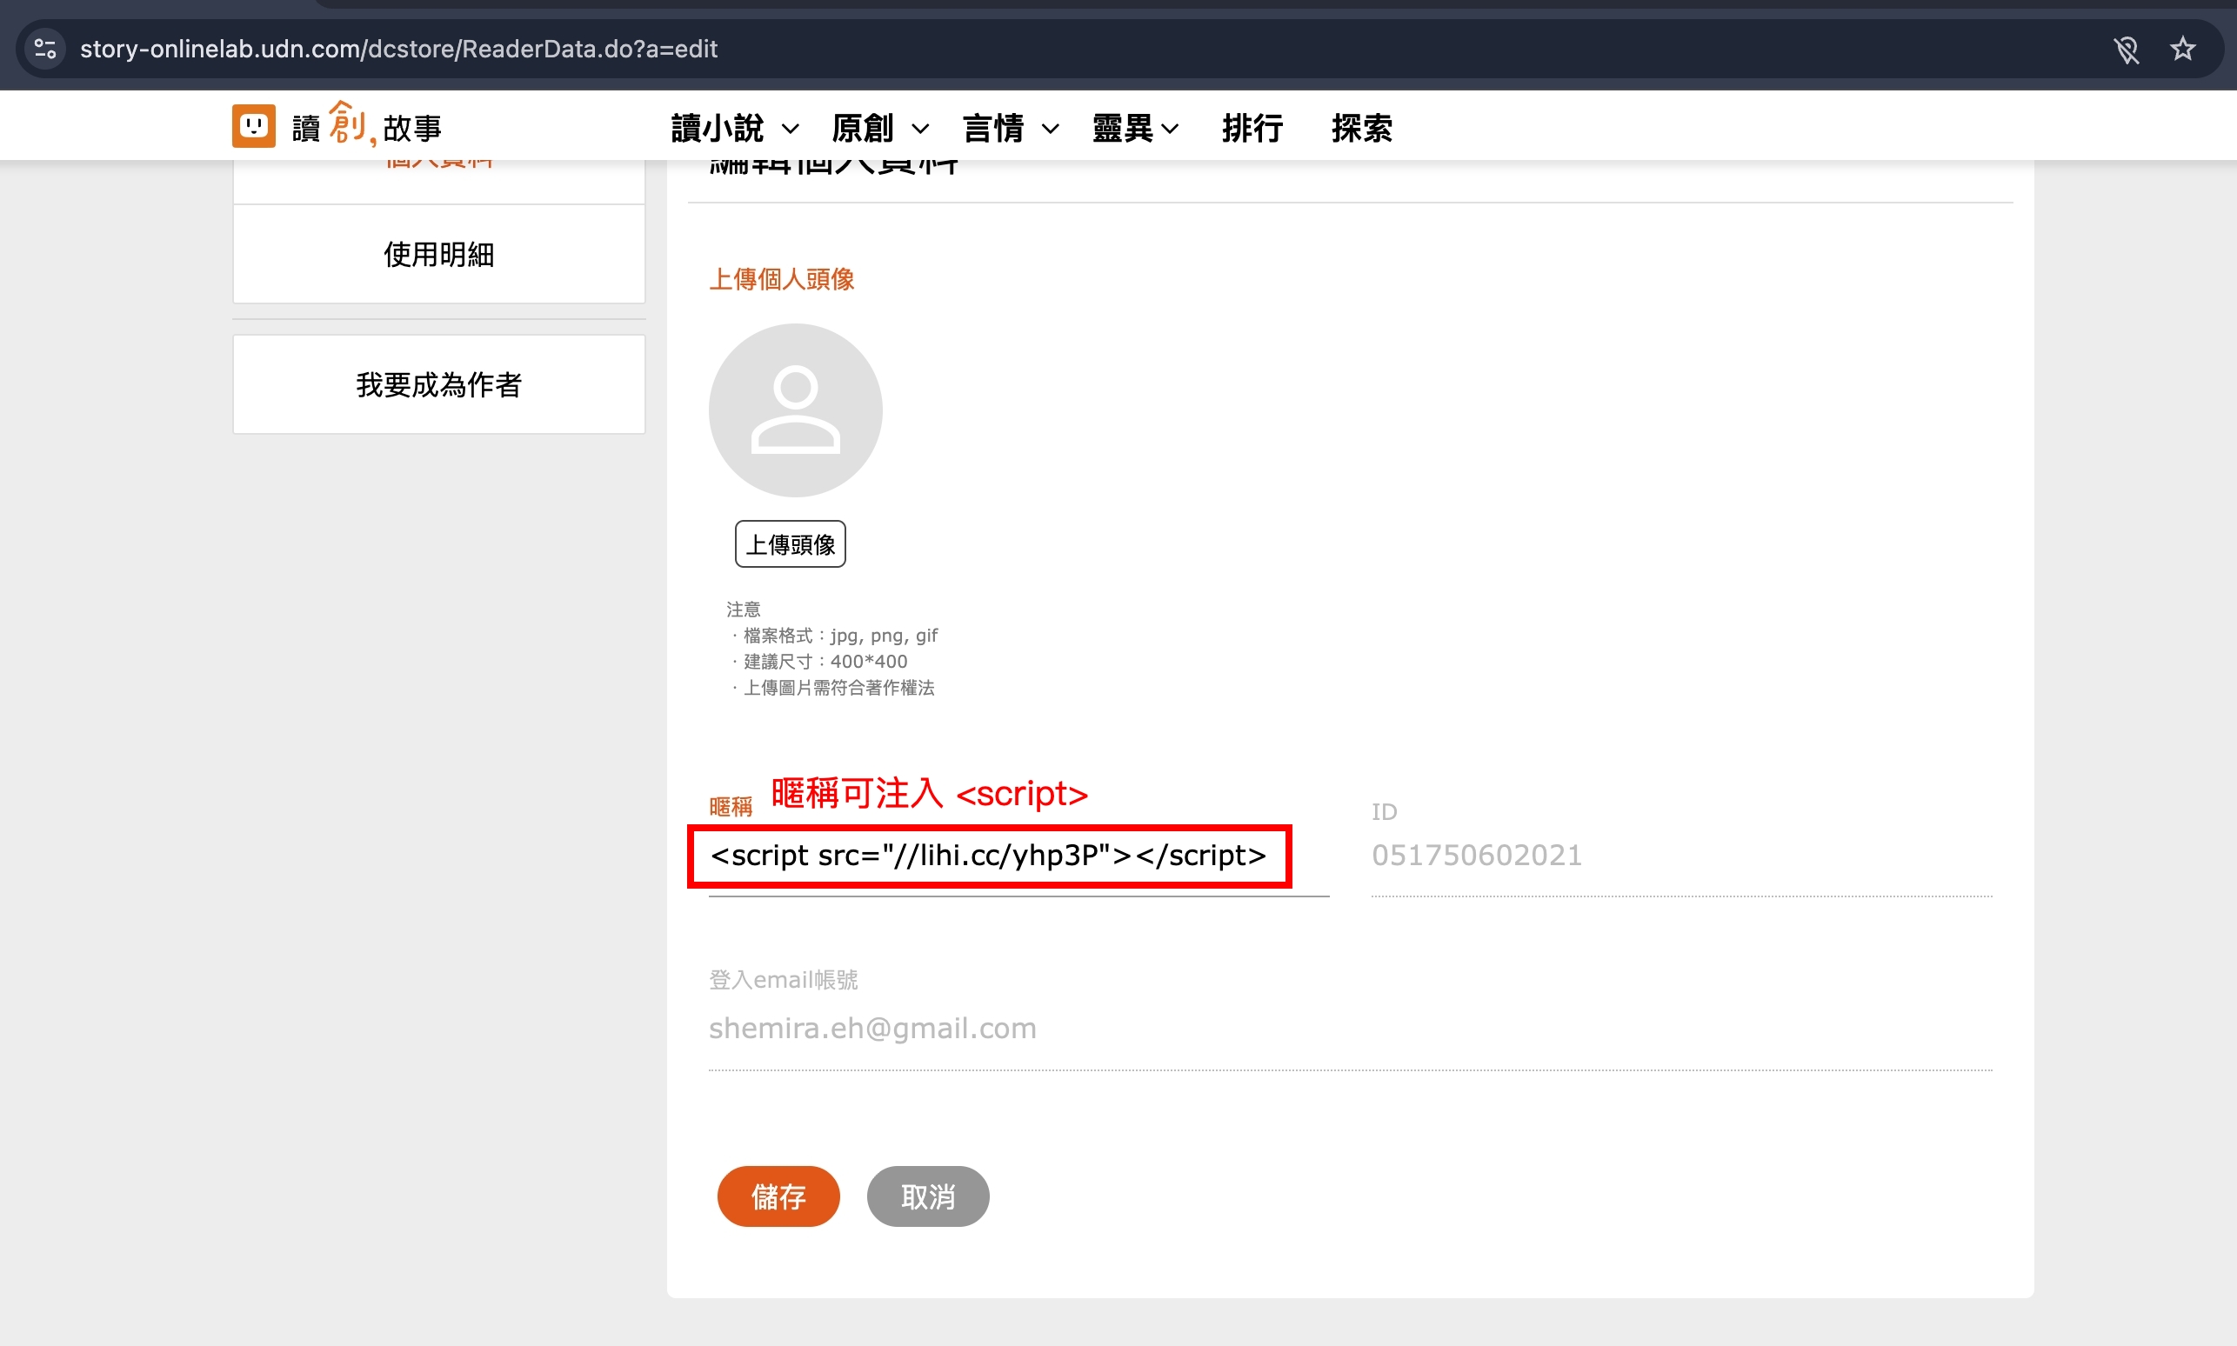
Task: Click the default avatar placeholder image
Action: [x=795, y=410]
